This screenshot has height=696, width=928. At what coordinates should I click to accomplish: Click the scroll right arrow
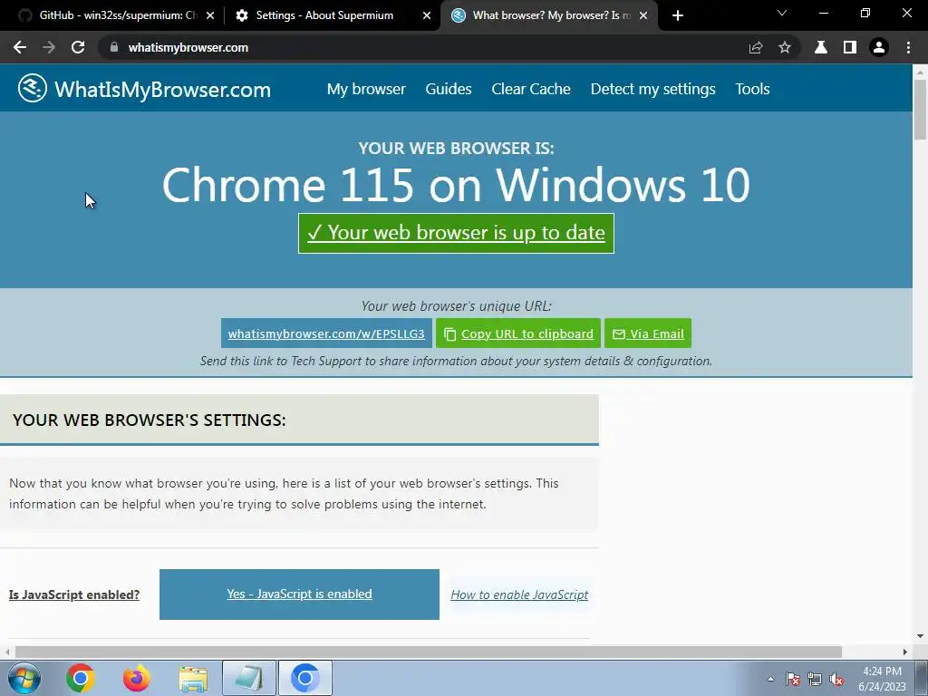pos(905,652)
